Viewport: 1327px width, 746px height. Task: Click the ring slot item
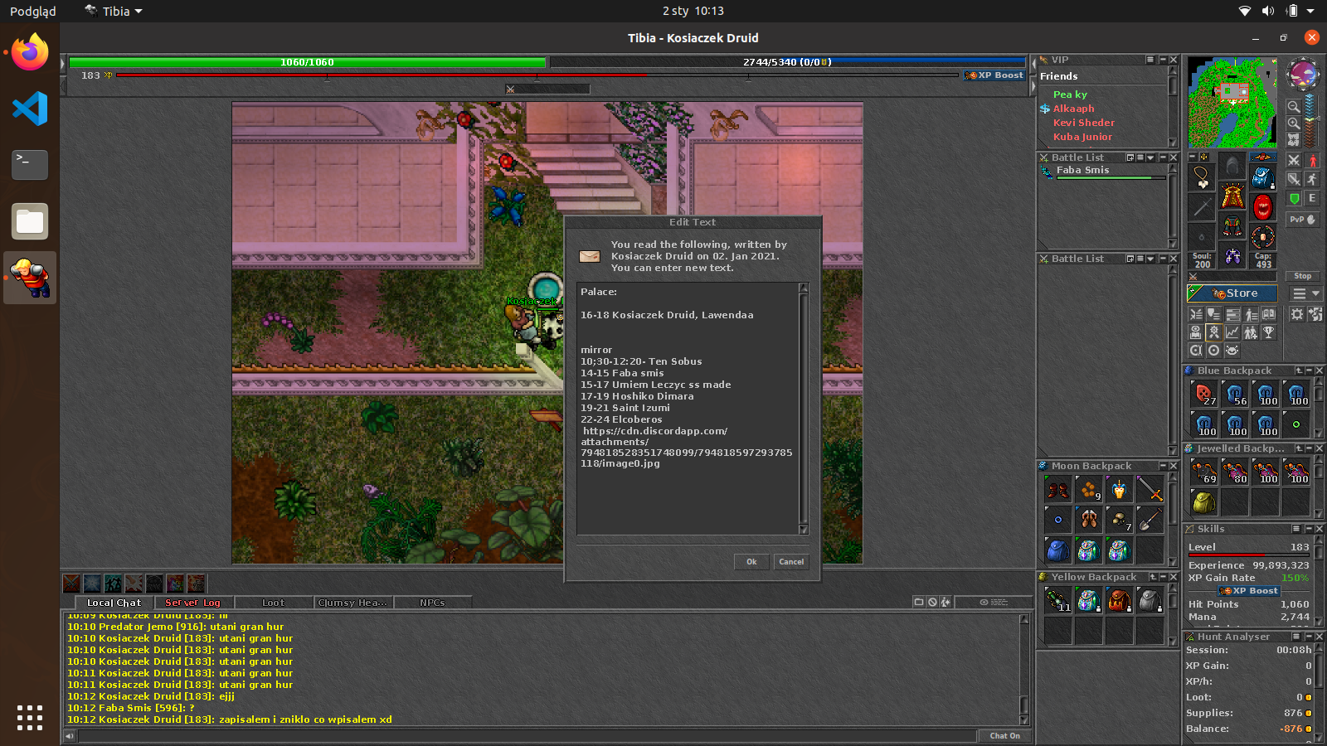[x=1201, y=237]
